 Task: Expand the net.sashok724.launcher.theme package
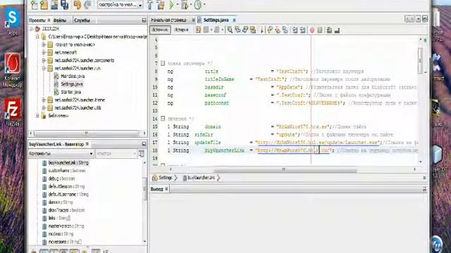44,100
